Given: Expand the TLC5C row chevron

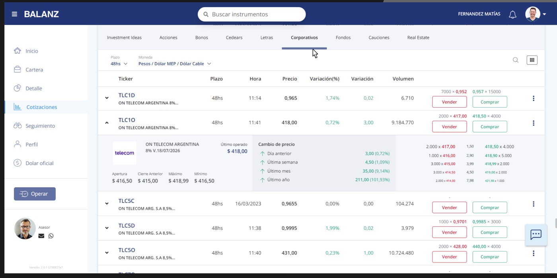Looking at the screenshot, I should coord(107,203).
